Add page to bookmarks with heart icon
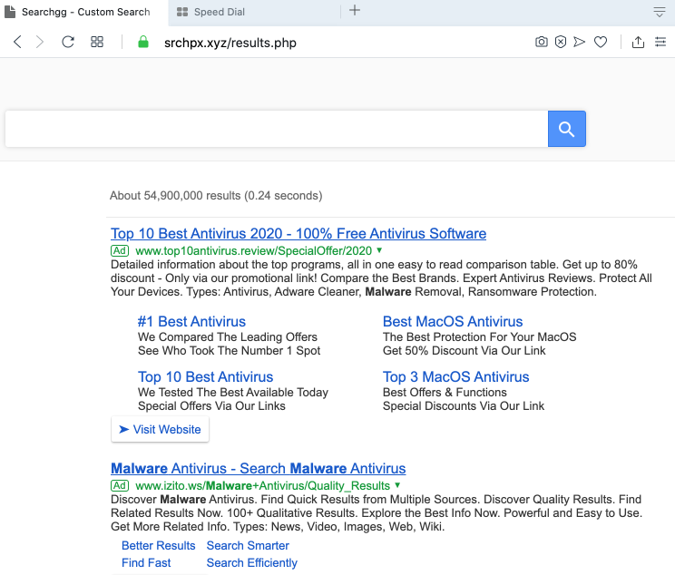Screen dimensions: 675x575 [x=601, y=42]
